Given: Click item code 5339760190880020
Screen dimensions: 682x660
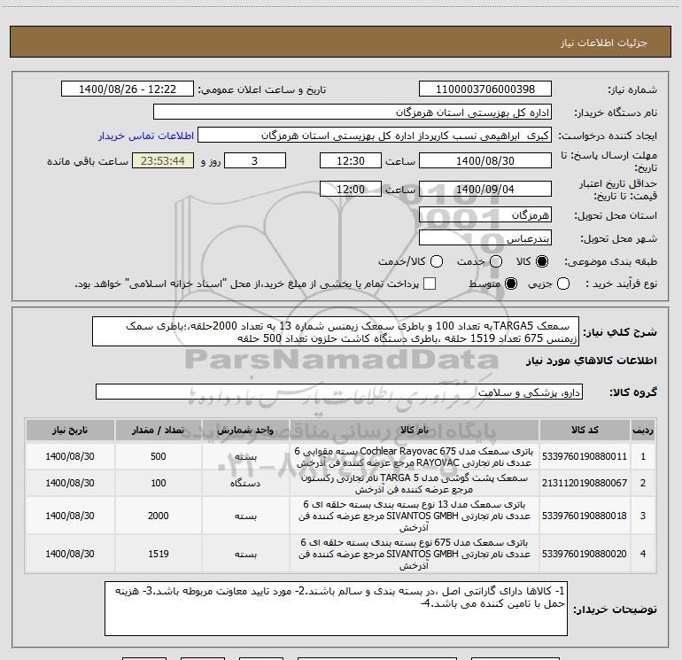Looking at the screenshot, I should tap(585, 554).
